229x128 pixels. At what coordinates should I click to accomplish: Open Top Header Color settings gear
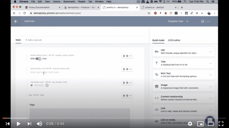pos(127,83)
